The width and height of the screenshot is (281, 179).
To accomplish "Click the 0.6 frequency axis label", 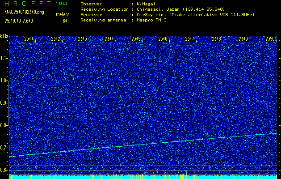I will [4, 170].
